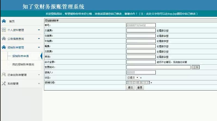Click the house icon beside 公告信息查询

(x=4, y=38)
